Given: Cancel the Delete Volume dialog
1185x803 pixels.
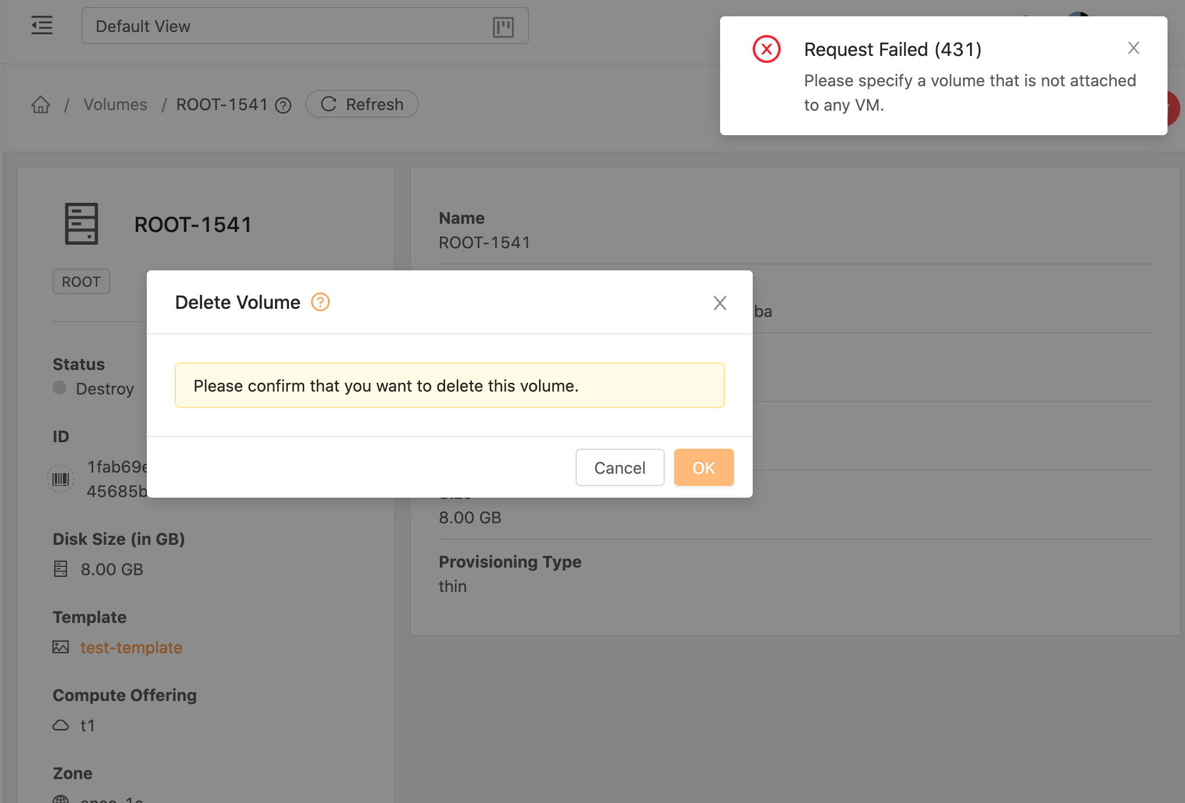Looking at the screenshot, I should [619, 467].
